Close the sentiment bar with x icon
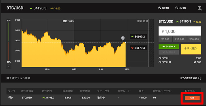This screenshot has height=106, width=206. [x=9, y=66]
